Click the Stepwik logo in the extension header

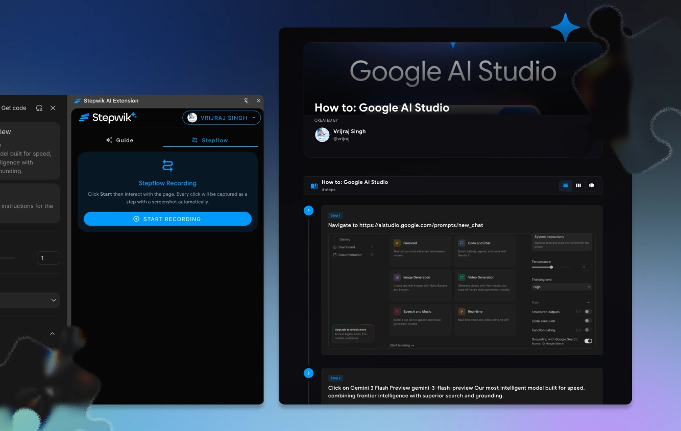(x=108, y=118)
